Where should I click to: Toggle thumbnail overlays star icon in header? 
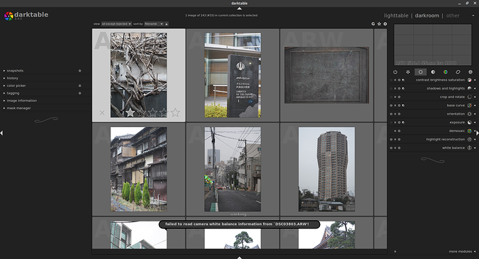pos(379,24)
